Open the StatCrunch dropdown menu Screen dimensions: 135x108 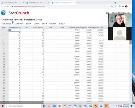pos(7,24)
